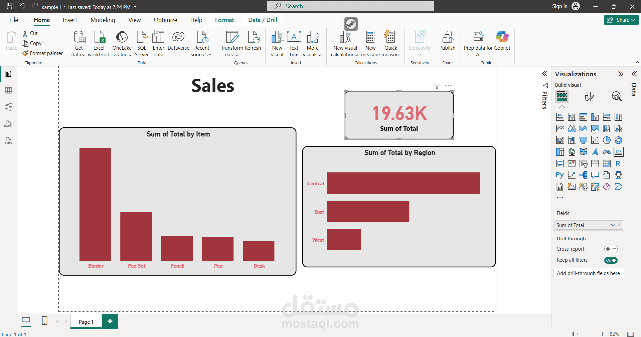The height and width of the screenshot is (337, 641).
Task: Pick the Scatter chart visual
Action: [x=595, y=140]
